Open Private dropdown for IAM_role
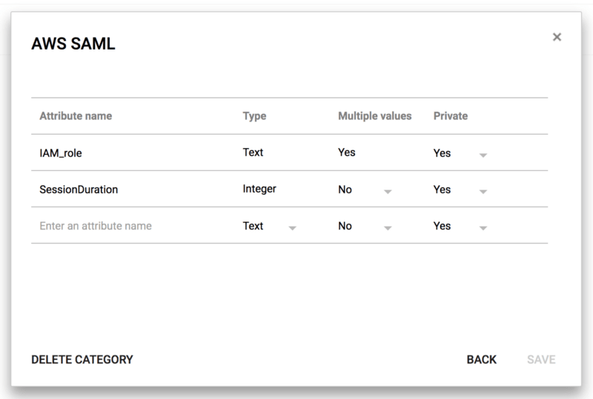The height and width of the screenshot is (399, 593). coord(460,153)
